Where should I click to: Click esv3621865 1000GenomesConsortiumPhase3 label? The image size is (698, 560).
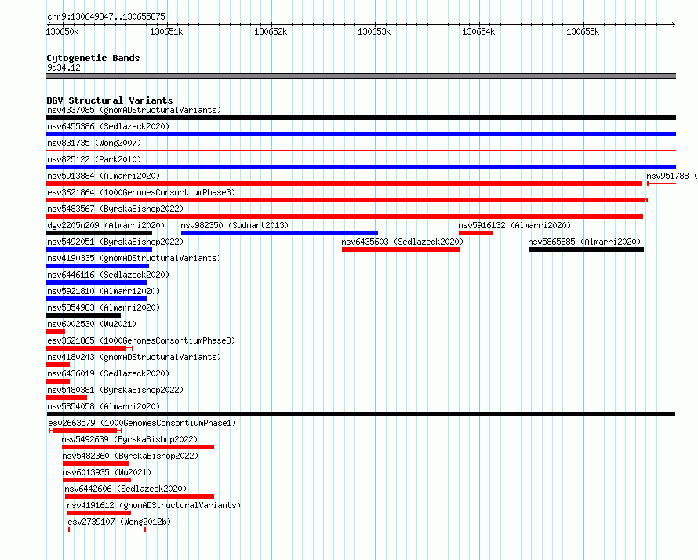tap(141, 340)
